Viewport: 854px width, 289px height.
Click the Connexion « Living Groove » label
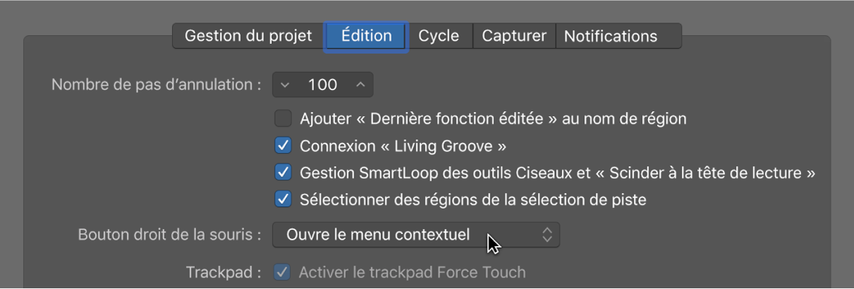403,146
